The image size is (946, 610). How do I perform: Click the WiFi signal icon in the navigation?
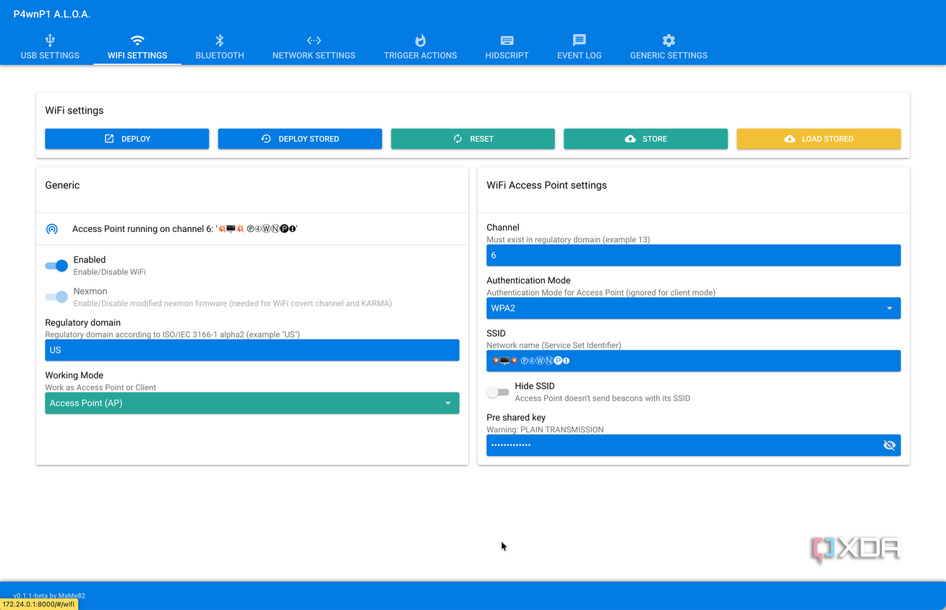(x=137, y=40)
